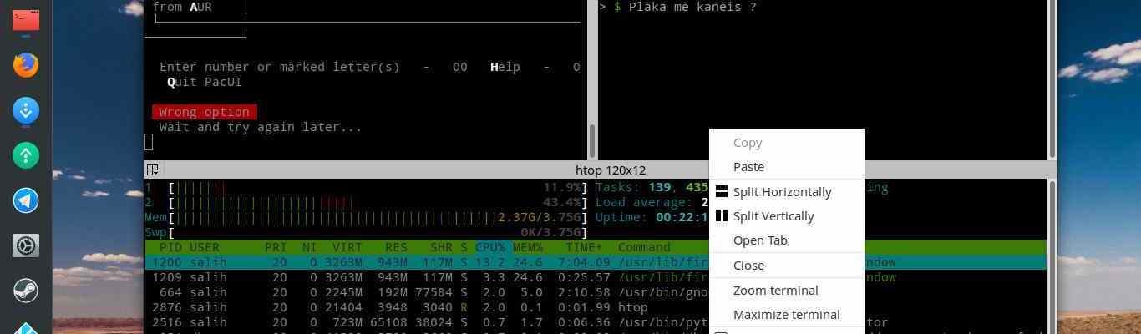Launch Steam from the dock

point(25,291)
